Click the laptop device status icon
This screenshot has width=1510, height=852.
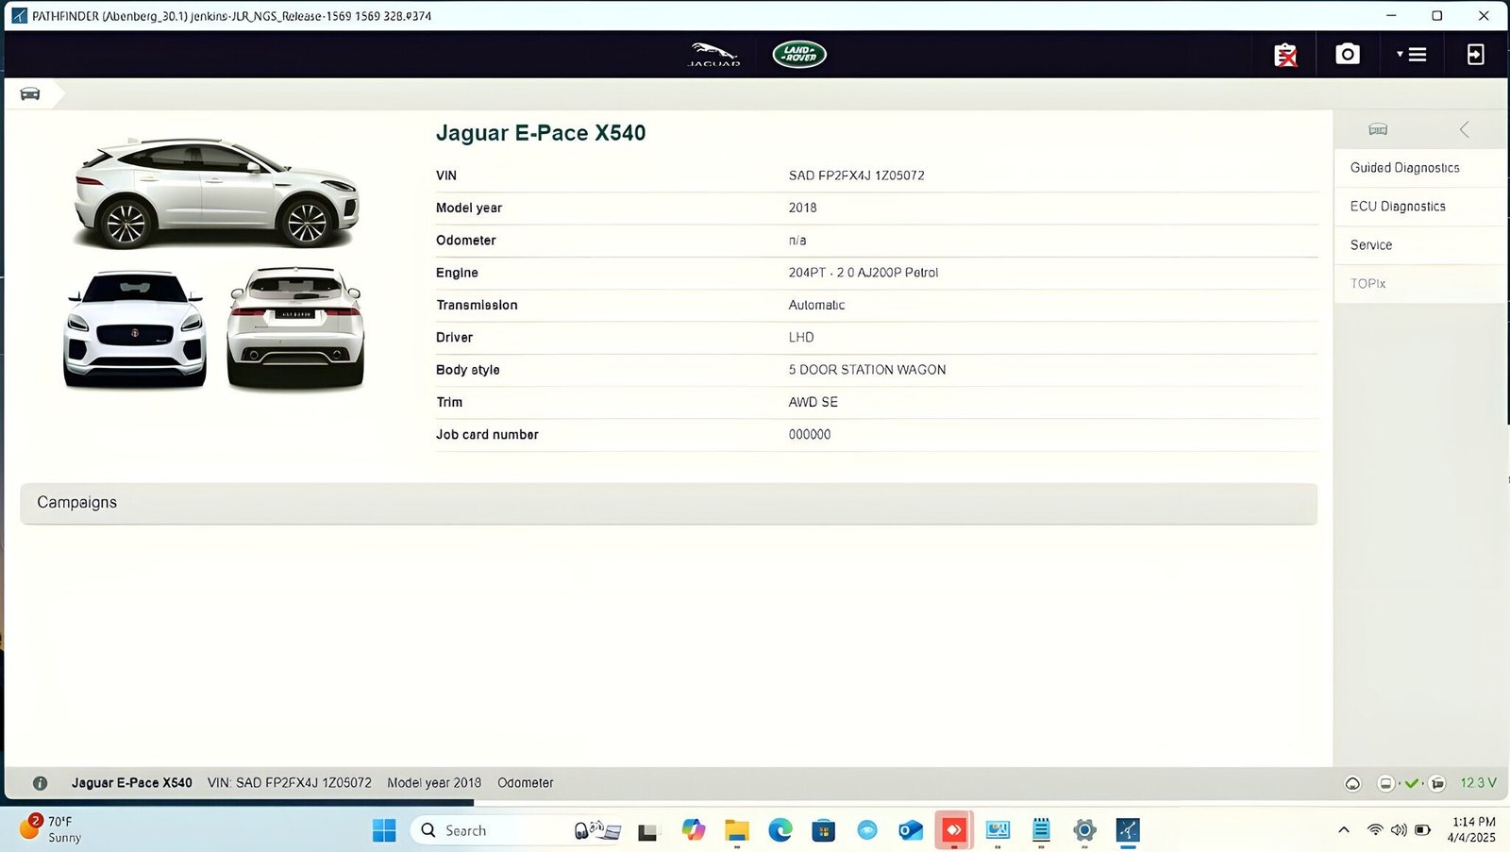pos(1385,783)
